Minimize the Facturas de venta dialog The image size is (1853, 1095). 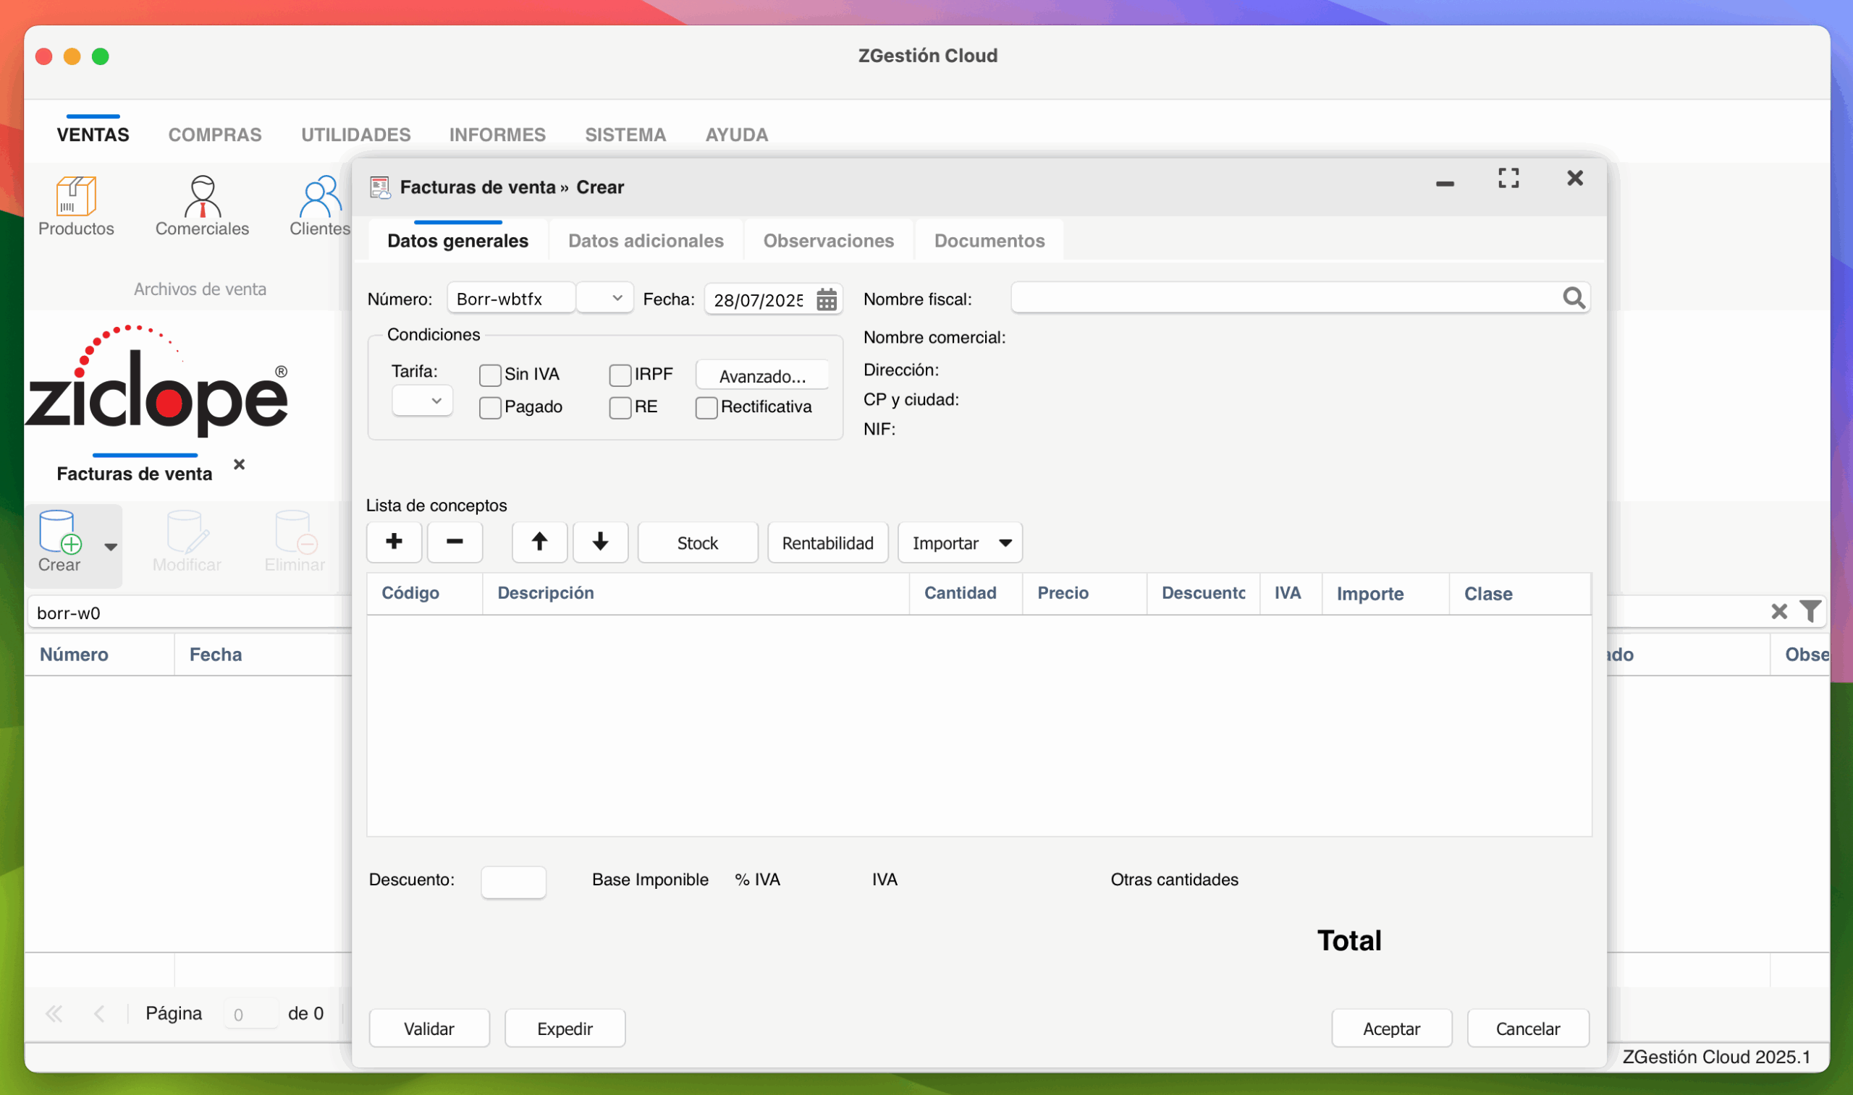pyautogui.click(x=1445, y=183)
